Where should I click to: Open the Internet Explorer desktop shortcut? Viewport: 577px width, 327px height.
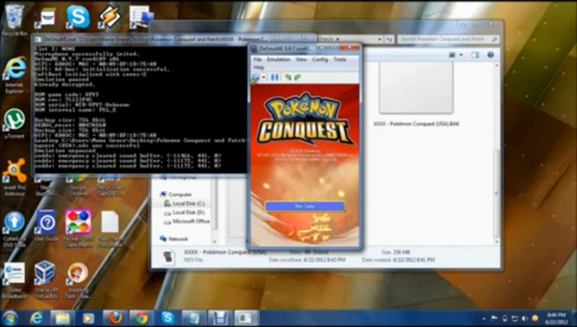click(x=15, y=75)
